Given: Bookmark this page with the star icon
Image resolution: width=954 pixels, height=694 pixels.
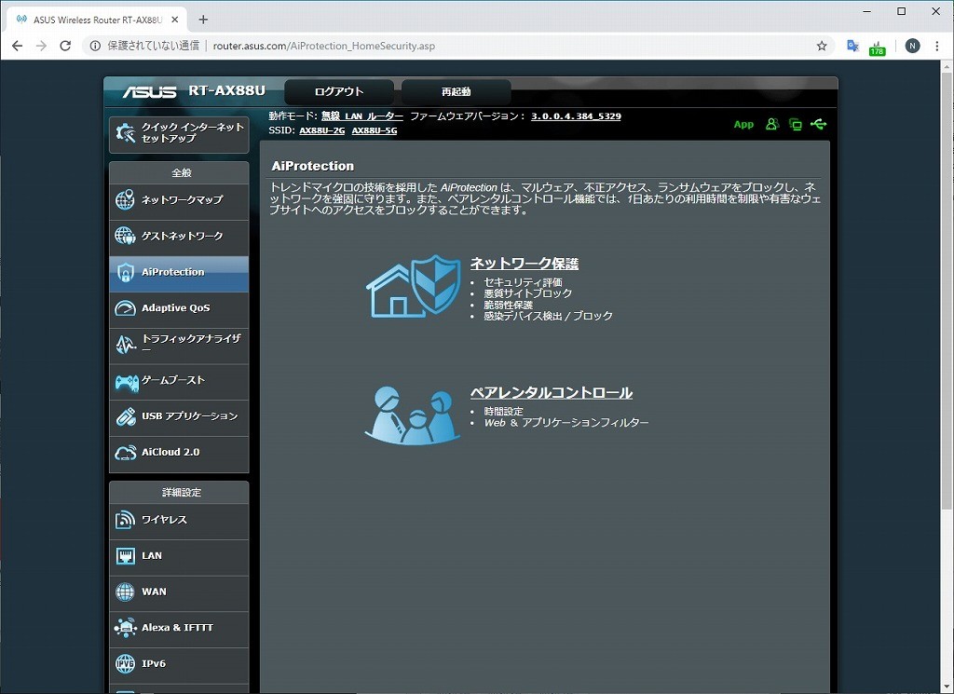Looking at the screenshot, I should pos(822,46).
